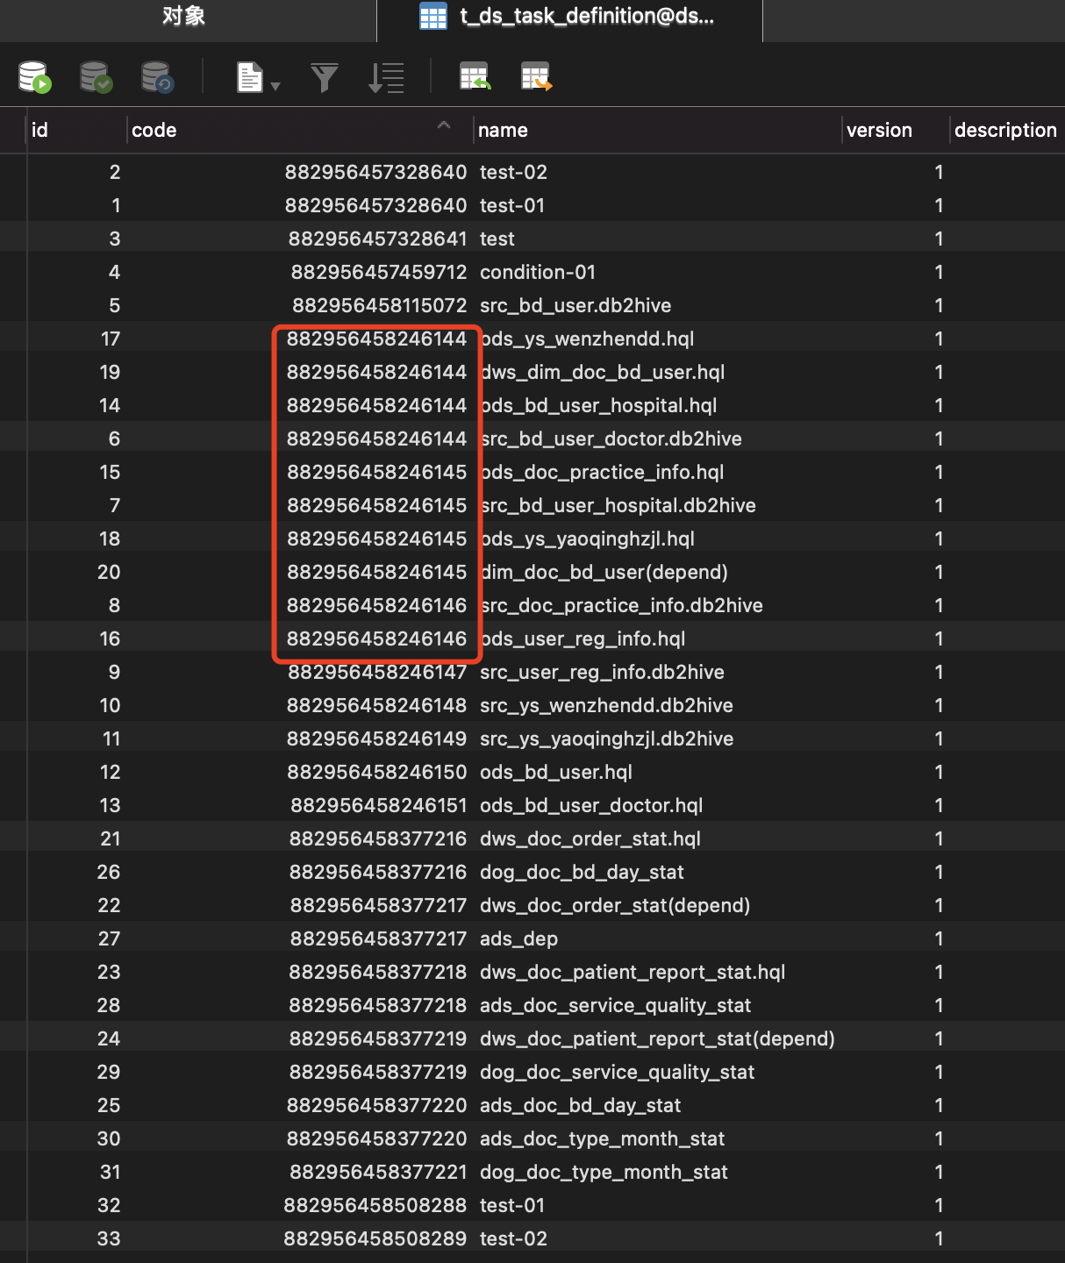
Task: Open the dropdown arrow beside document icon
Action: 275,86
